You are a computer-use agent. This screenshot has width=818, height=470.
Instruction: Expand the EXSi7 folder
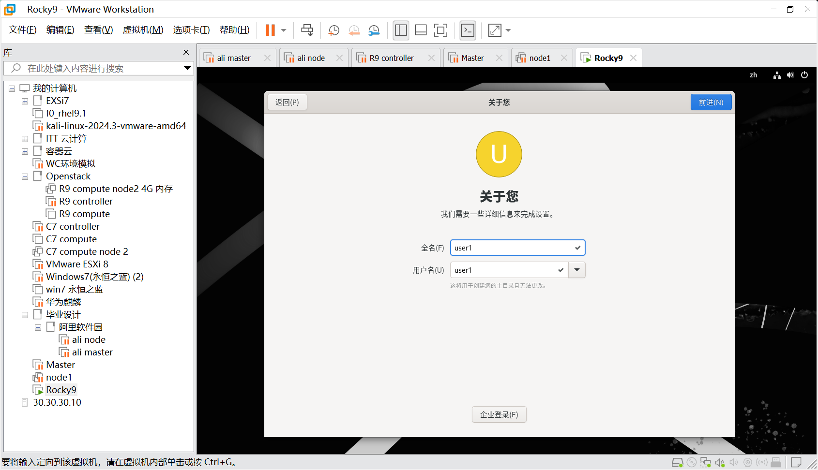pos(25,101)
